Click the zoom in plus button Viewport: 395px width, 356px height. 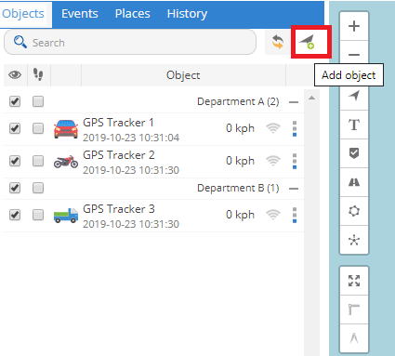354,26
